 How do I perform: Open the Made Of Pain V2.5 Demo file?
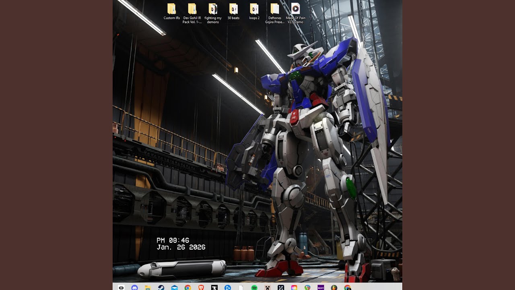295,14
